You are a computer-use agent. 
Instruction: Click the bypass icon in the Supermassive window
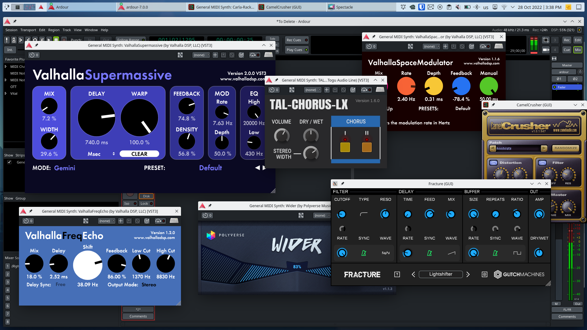tap(232, 55)
